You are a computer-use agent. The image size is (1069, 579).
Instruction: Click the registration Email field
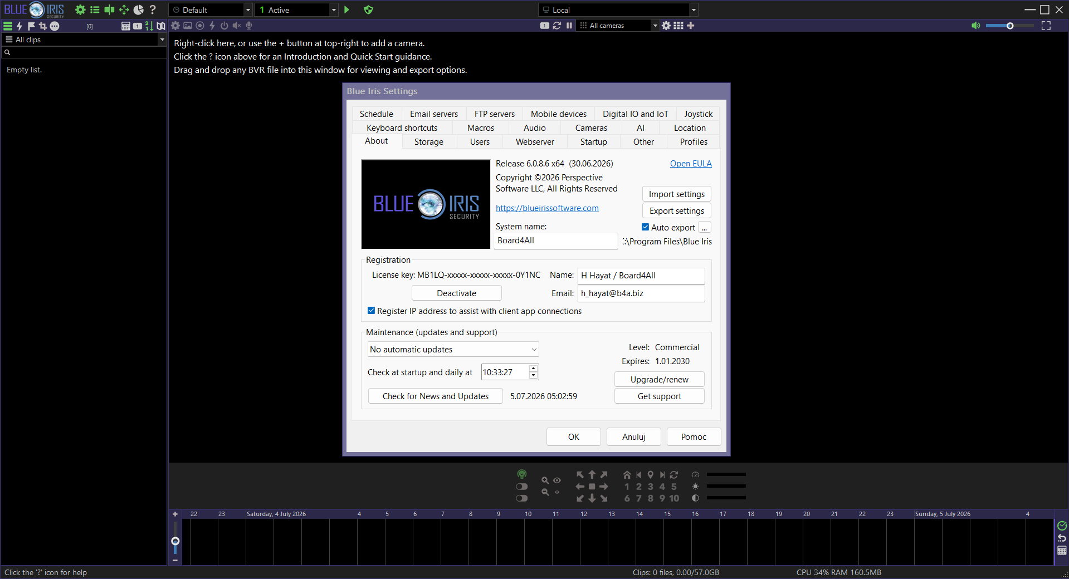pyautogui.click(x=641, y=293)
